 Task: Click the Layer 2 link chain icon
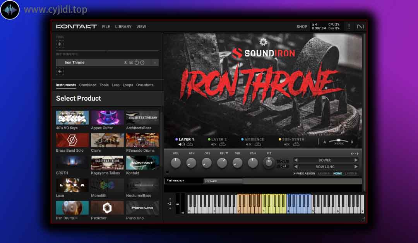point(222,144)
